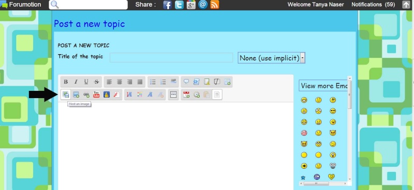Click View more Emoticons button
Viewport: 414px width, 190px height.
(323, 86)
